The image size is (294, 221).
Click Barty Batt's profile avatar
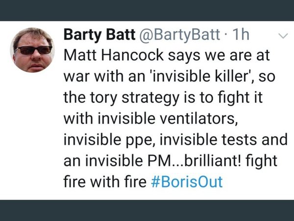(33, 49)
